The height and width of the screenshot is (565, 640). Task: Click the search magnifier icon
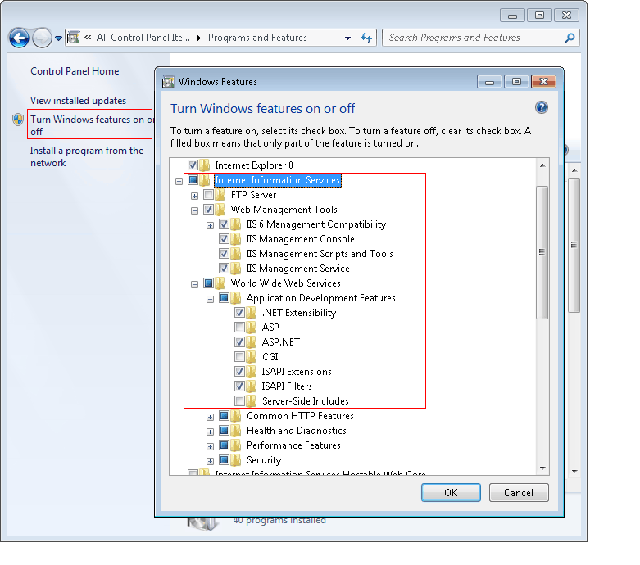click(x=570, y=38)
